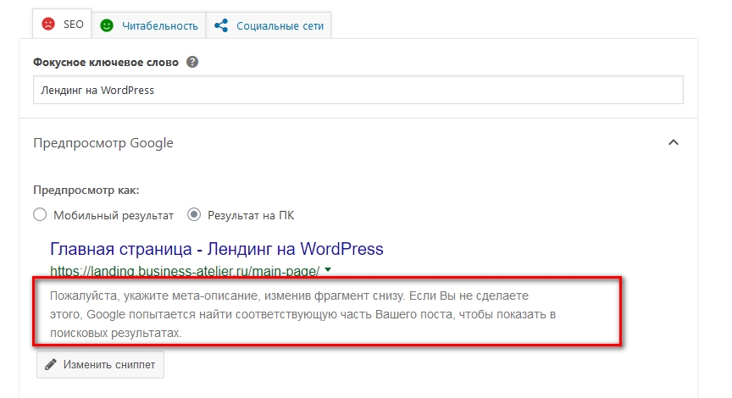Screen dimensions: 732x398
Task: Click the pencil icon on Изменить сниппет
Action: (51, 364)
